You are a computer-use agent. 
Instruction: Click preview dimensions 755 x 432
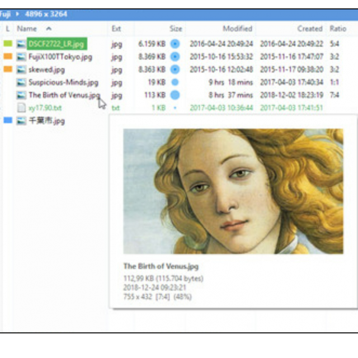pyautogui.click(x=138, y=297)
